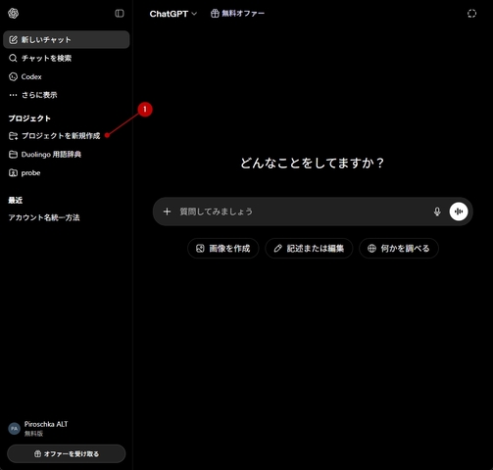This screenshot has width=493, height=470.
Task: Click the 無料オファー gift link
Action: coord(237,14)
